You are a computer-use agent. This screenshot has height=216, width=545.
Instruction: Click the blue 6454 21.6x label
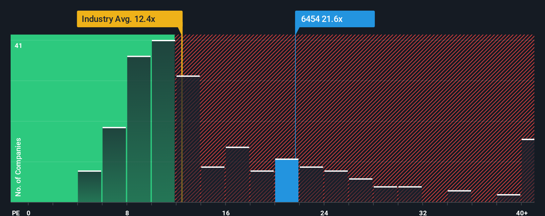[335, 19]
